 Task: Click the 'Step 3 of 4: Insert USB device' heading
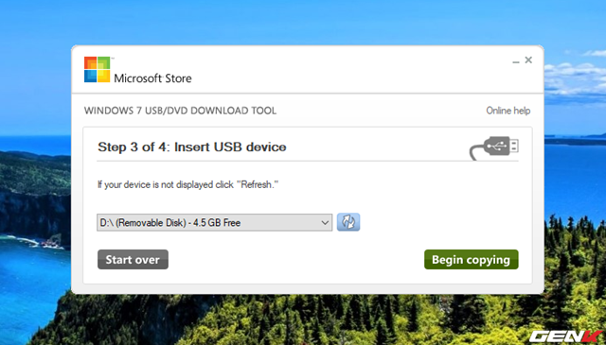click(191, 147)
